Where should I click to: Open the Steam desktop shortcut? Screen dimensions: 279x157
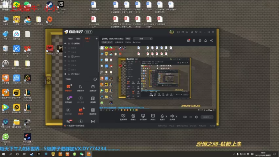pyautogui.click(x=50, y=6)
